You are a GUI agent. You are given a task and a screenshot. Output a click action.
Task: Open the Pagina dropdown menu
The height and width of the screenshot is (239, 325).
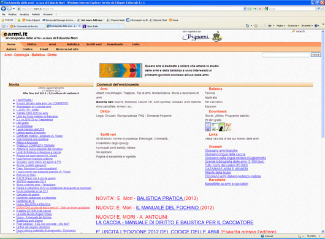[280, 26]
